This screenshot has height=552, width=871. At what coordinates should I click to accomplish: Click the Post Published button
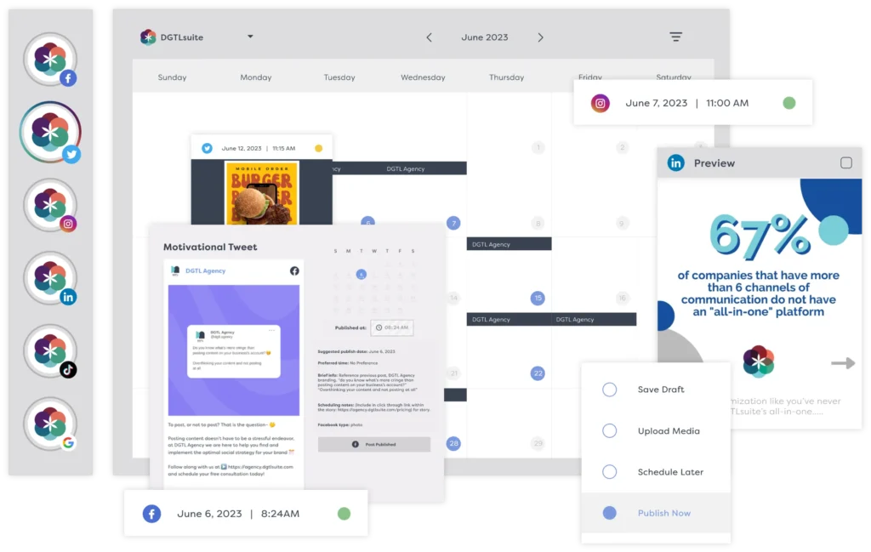point(374,444)
